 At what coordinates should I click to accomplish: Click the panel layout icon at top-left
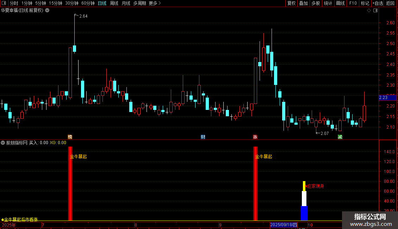coord(4,3)
